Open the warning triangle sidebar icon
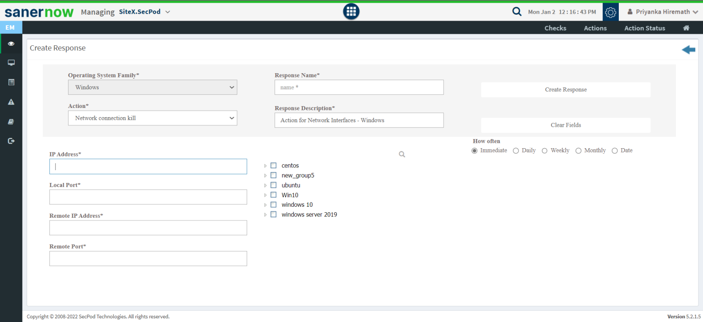703x322 pixels. [11, 102]
